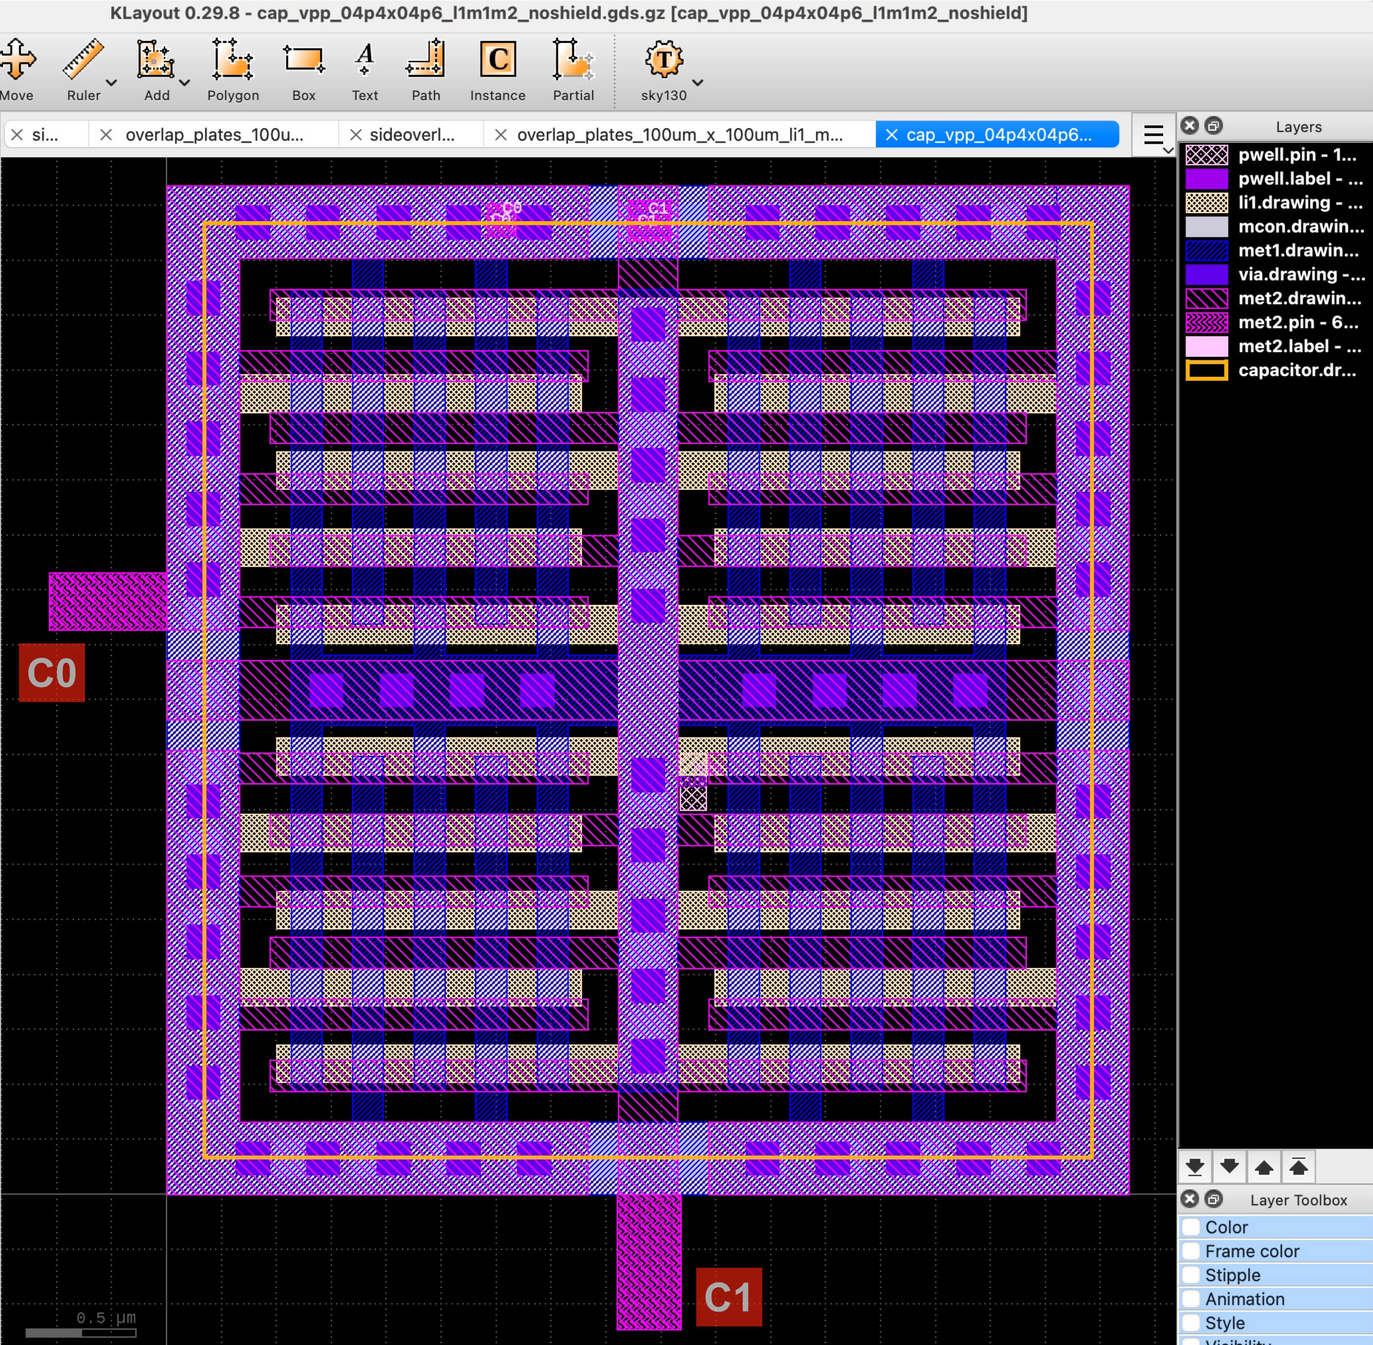Viewport: 1373px width, 1345px height.
Task: Select the Path tool
Action: pyautogui.click(x=426, y=71)
